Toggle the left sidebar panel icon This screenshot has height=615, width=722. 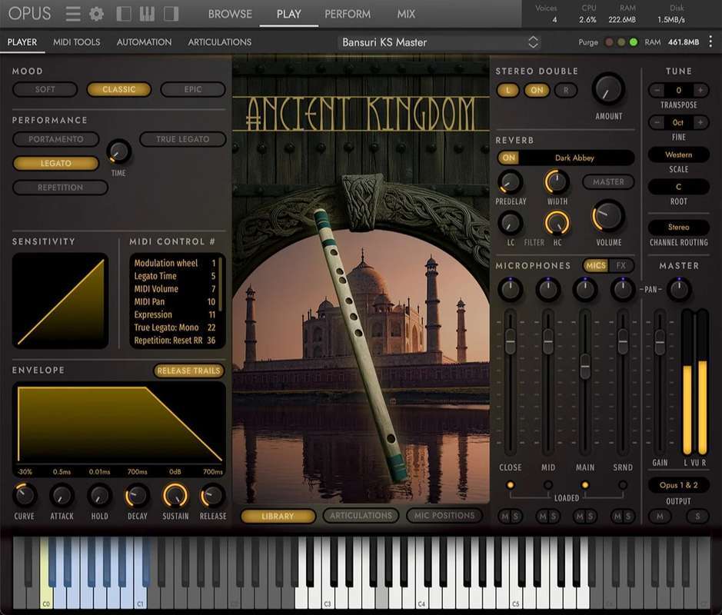click(123, 14)
